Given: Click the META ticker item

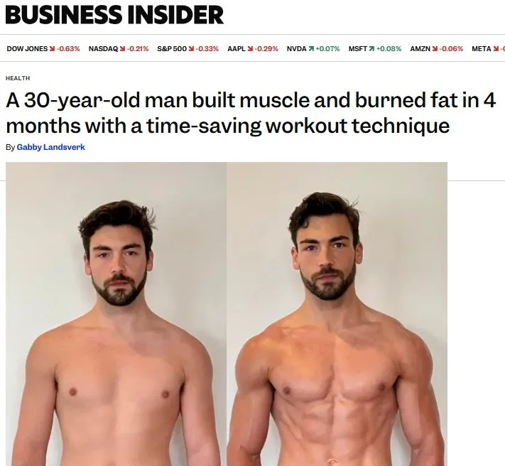Looking at the screenshot, I should coord(488,48).
